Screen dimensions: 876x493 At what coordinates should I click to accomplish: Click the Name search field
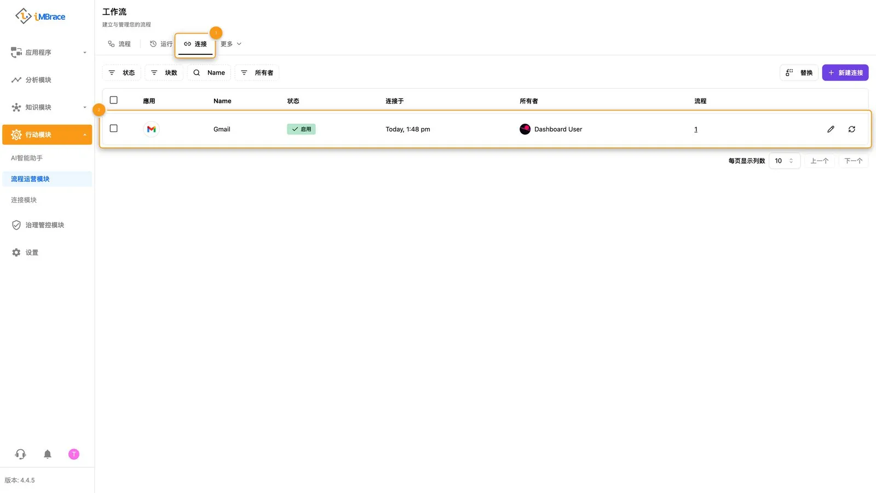[x=209, y=73]
